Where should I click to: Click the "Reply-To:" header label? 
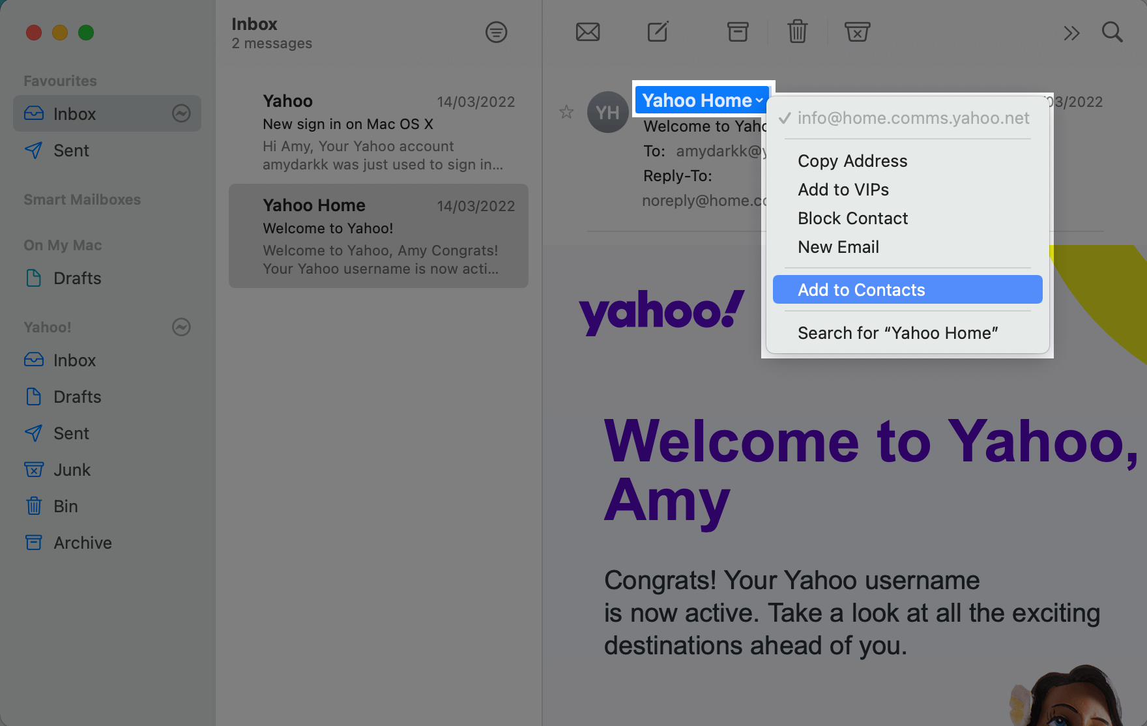coord(678,176)
